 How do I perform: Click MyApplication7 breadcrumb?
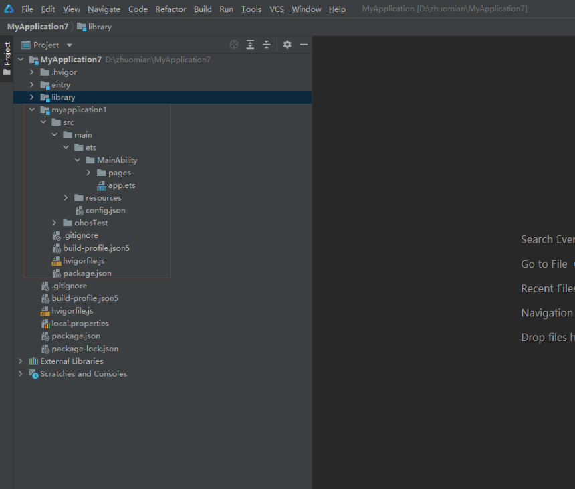pyautogui.click(x=37, y=27)
